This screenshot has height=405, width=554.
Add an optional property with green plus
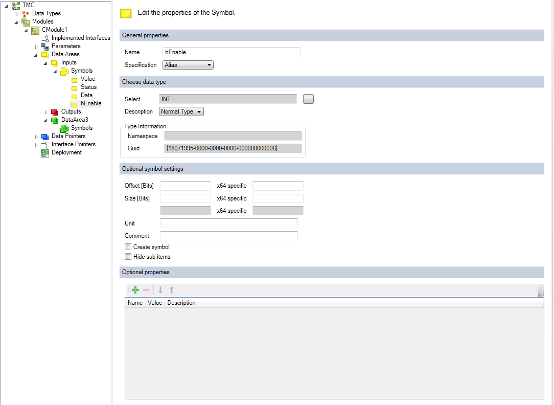click(x=135, y=290)
